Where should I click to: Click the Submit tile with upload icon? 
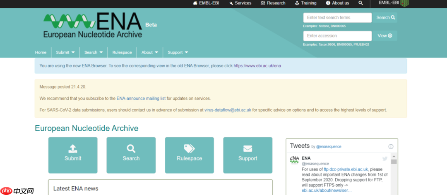pyautogui.click(x=73, y=155)
